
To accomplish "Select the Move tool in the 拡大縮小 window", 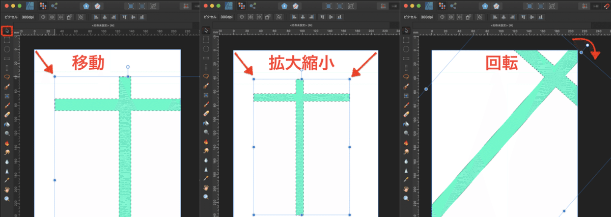I will (x=207, y=31).
